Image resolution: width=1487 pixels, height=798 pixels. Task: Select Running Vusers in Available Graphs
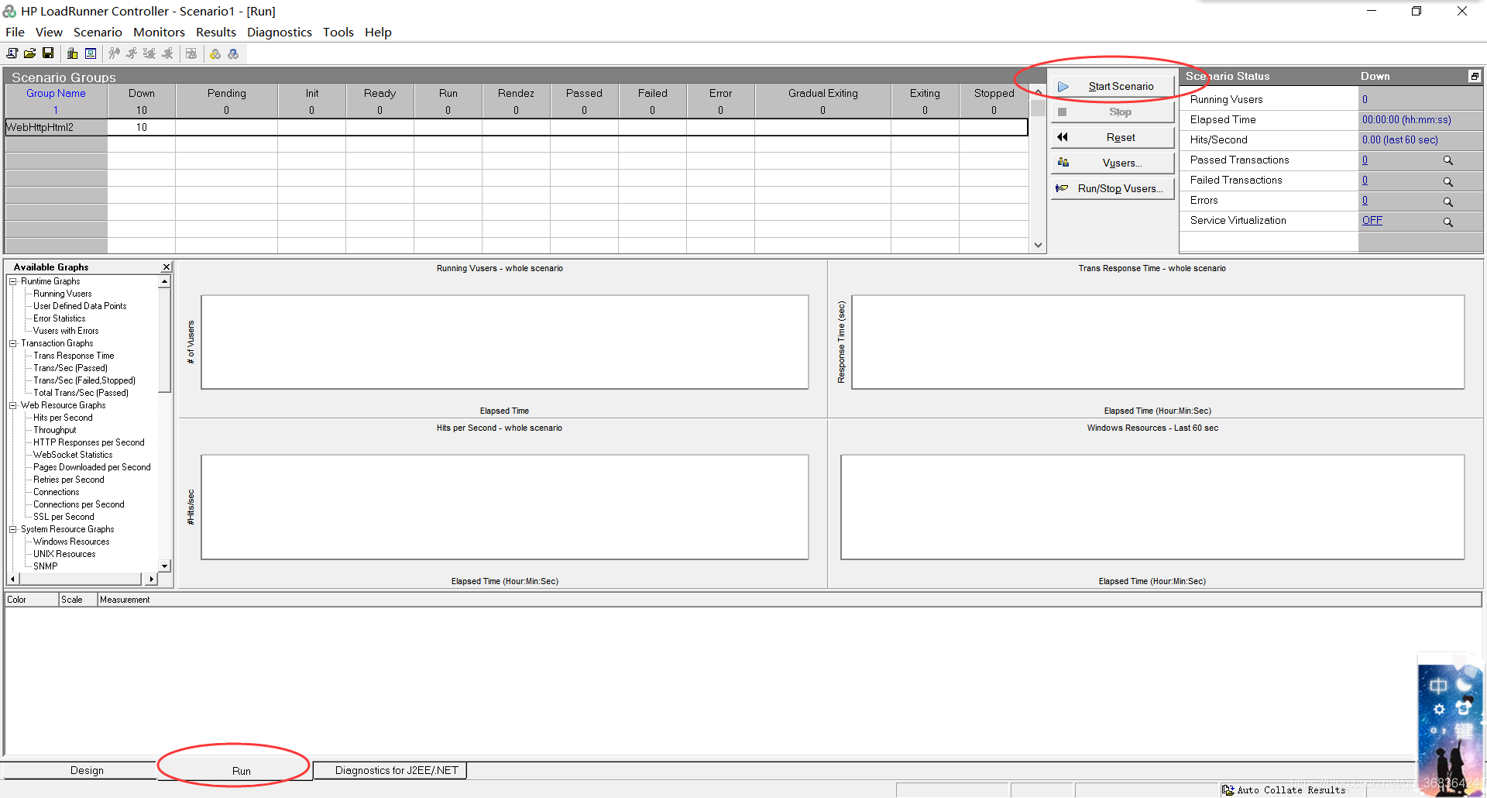pos(62,294)
